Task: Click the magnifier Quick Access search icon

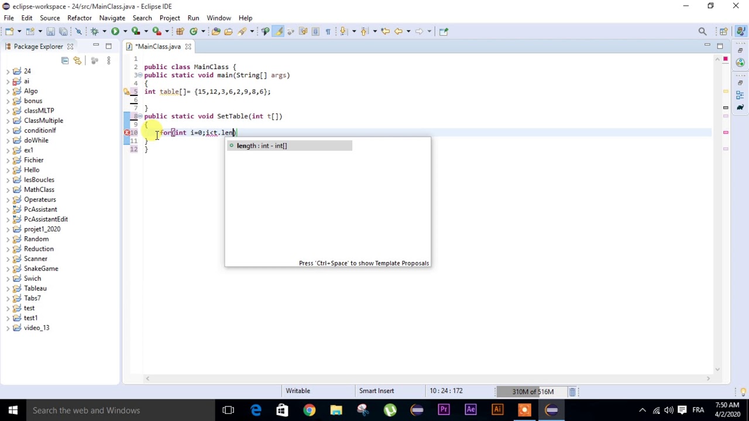Action: 702,32
